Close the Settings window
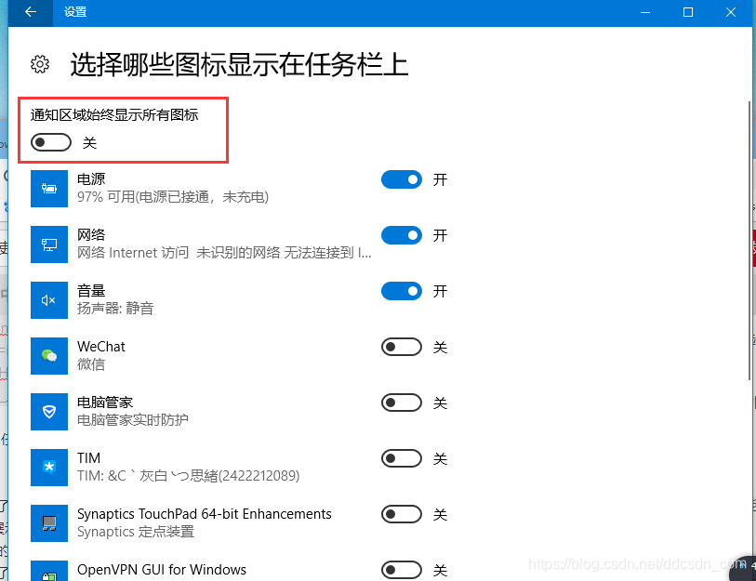 [731, 12]
